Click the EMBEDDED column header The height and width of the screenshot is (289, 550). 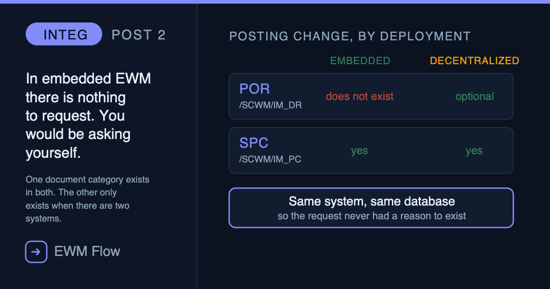(360, 61)
